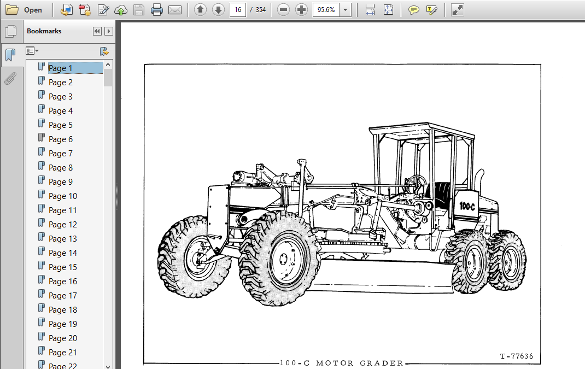Viewport: 585px width, 369px height.
Task: Select the Page 8 bookmark
Action: pyautogui.click(x=61, y=167)
